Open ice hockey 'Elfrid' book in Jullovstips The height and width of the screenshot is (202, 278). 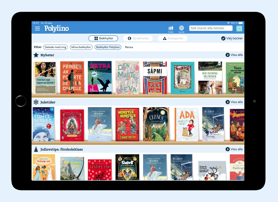click(181, 167)
